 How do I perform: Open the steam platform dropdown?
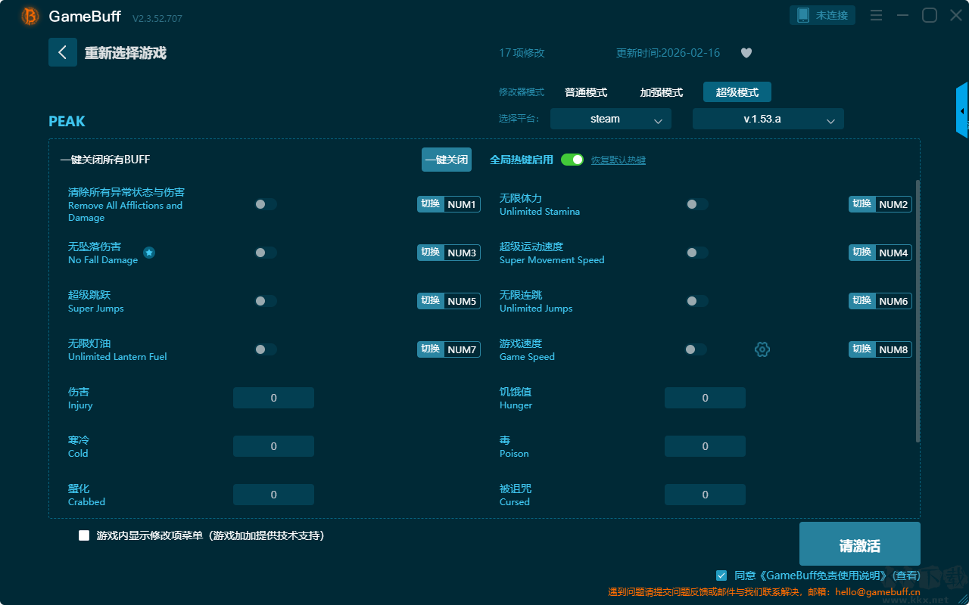click(x=611, y=119)
